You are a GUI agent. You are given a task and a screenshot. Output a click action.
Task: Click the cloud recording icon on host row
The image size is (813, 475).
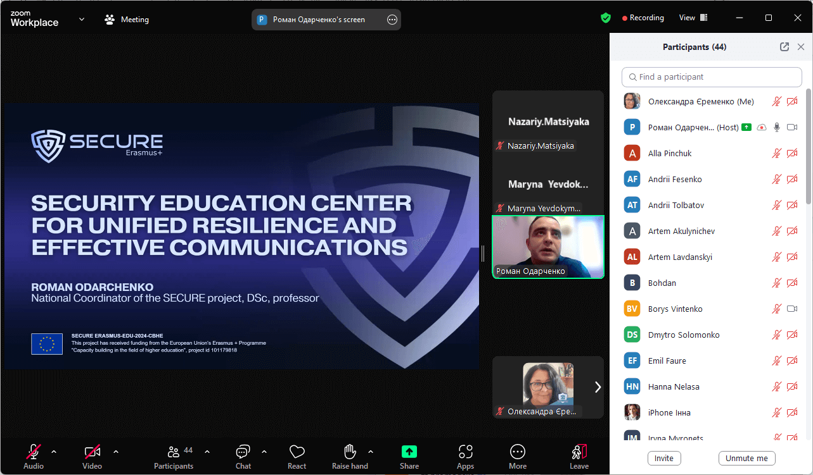click(762, 127)
